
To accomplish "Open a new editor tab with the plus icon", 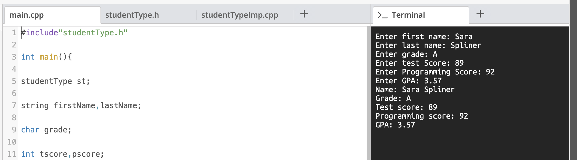I will coord(304,15).
